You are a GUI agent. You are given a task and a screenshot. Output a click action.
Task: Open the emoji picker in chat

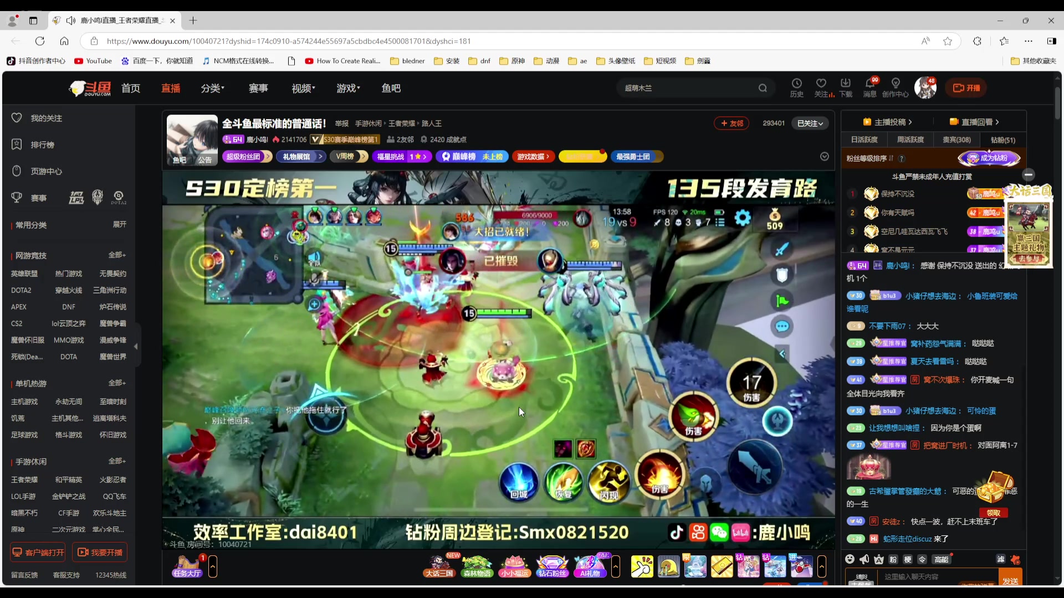[850, 559]
